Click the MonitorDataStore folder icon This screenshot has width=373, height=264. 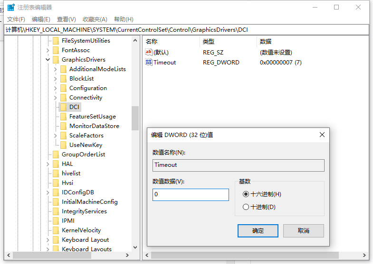pyautogui.click(x=64, y=126)
